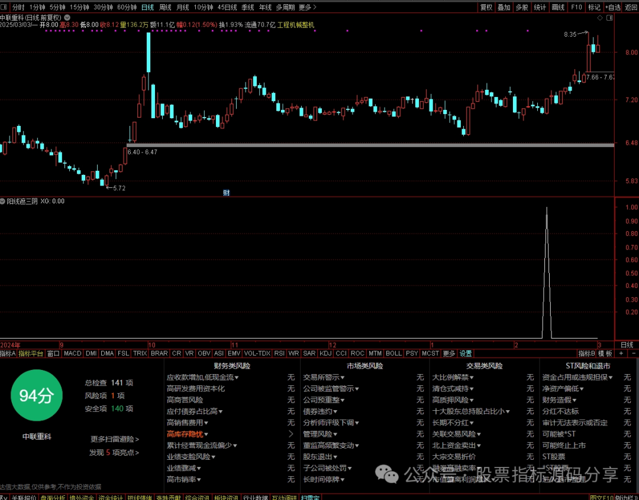Switch to 30分钟 timeframe
Viewport: 639px width, 500px height.
[x=103, y=7]
